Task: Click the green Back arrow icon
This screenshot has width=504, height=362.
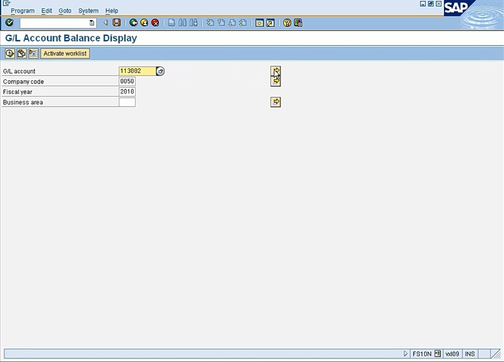Action: [x=133, y=23]
